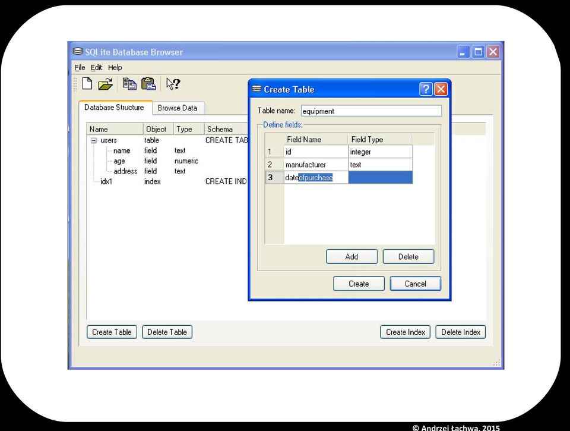Select the manufacturer field name cell
Screen dimensions: 570x431
tap(315, 165)
